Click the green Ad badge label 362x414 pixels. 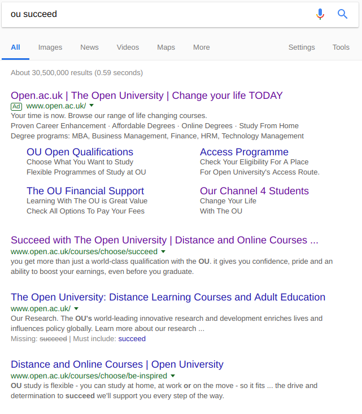16,106
